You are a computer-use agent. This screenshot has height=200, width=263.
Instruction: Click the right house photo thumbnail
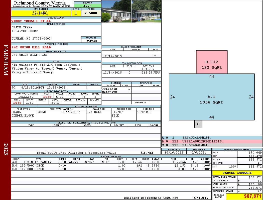coord(147,11)
